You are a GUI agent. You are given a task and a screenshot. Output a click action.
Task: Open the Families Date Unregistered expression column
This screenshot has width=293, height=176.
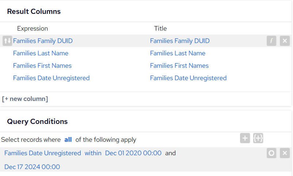pos(52,78)
